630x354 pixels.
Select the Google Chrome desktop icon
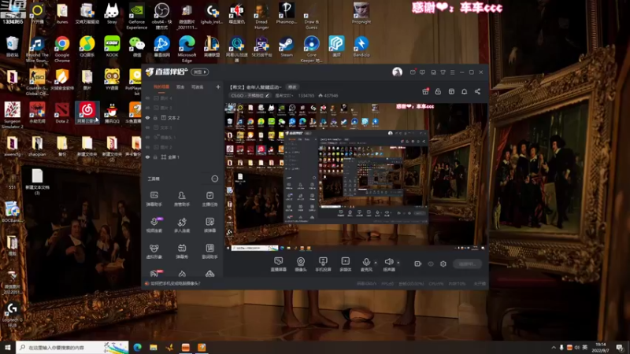(62, 49)
